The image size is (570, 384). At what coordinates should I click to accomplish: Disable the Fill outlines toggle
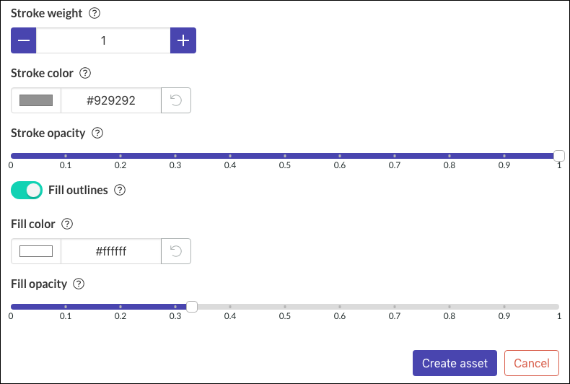click(27, 190)
